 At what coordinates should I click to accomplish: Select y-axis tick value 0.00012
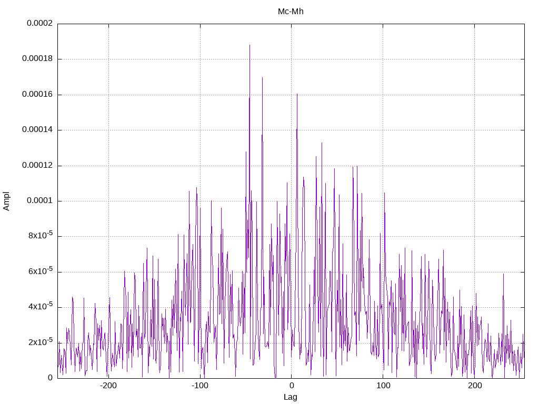tap(37, 165)
